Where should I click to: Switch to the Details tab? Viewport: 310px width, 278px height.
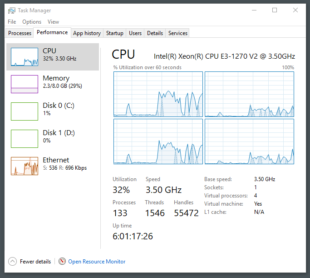155,33
